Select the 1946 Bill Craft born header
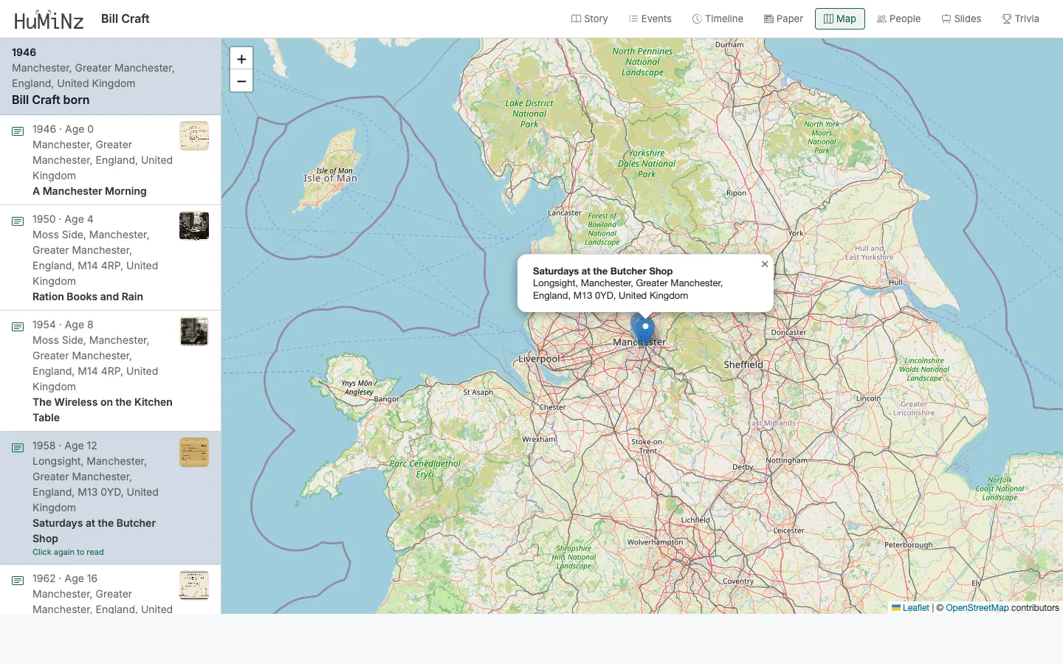The image size is (1063, 664). 111,77
